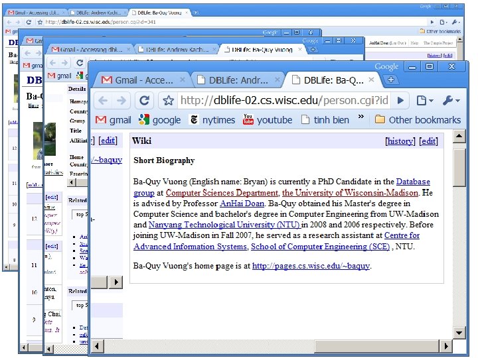Click the address bar in the rearmost window
The width and height of the screenshot is (478, 358).
235,22
